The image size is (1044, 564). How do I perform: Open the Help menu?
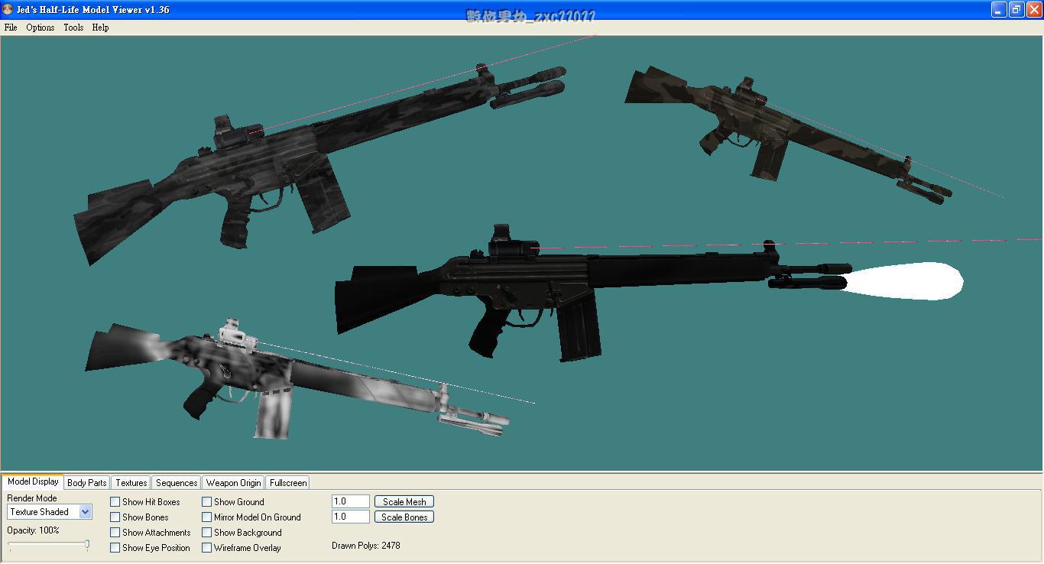pyautogui.click(x=100, y=28)
